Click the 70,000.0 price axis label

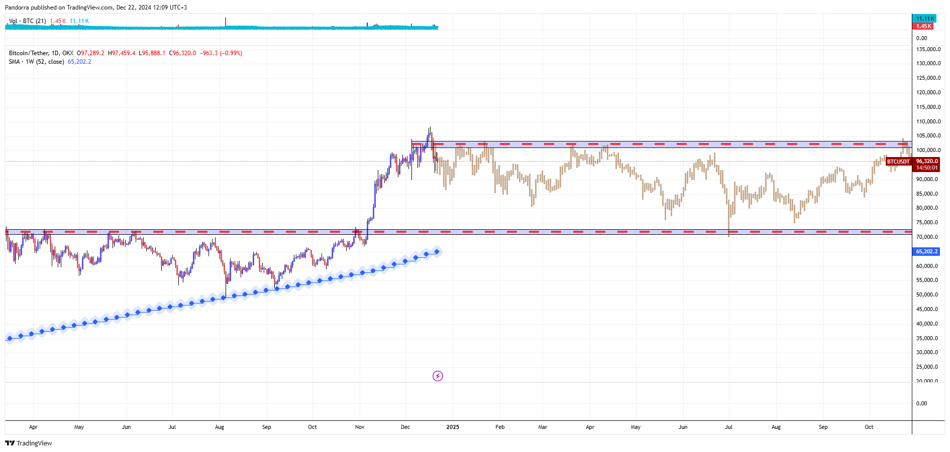(x=927, y=237)
